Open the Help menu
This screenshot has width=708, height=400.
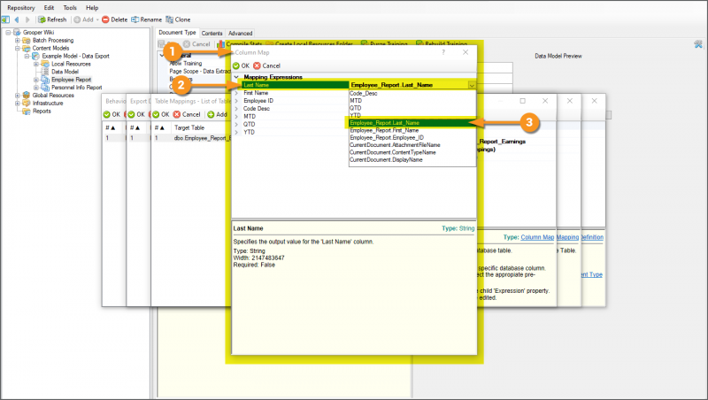(92, 8)
